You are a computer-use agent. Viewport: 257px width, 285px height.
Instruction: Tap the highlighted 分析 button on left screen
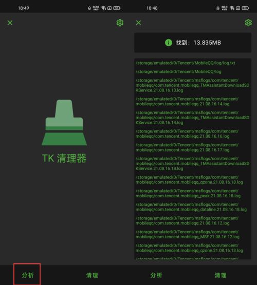[x=27, y=275]
